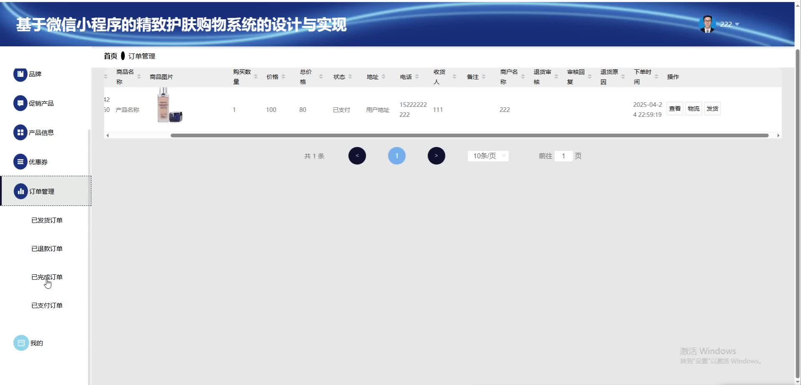Open the 我的 sidebar icon

point(20,342)
